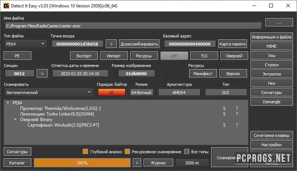Click the GUI type field
The height and width of the screenshot is (171, 297).
pos(226,92)
